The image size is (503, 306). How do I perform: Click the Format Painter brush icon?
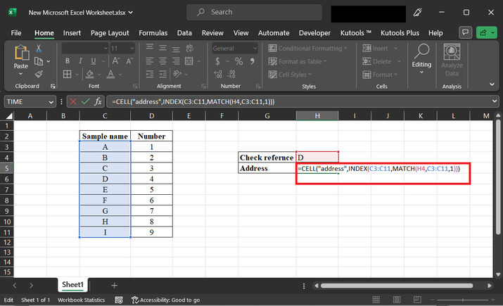[39, 74]
